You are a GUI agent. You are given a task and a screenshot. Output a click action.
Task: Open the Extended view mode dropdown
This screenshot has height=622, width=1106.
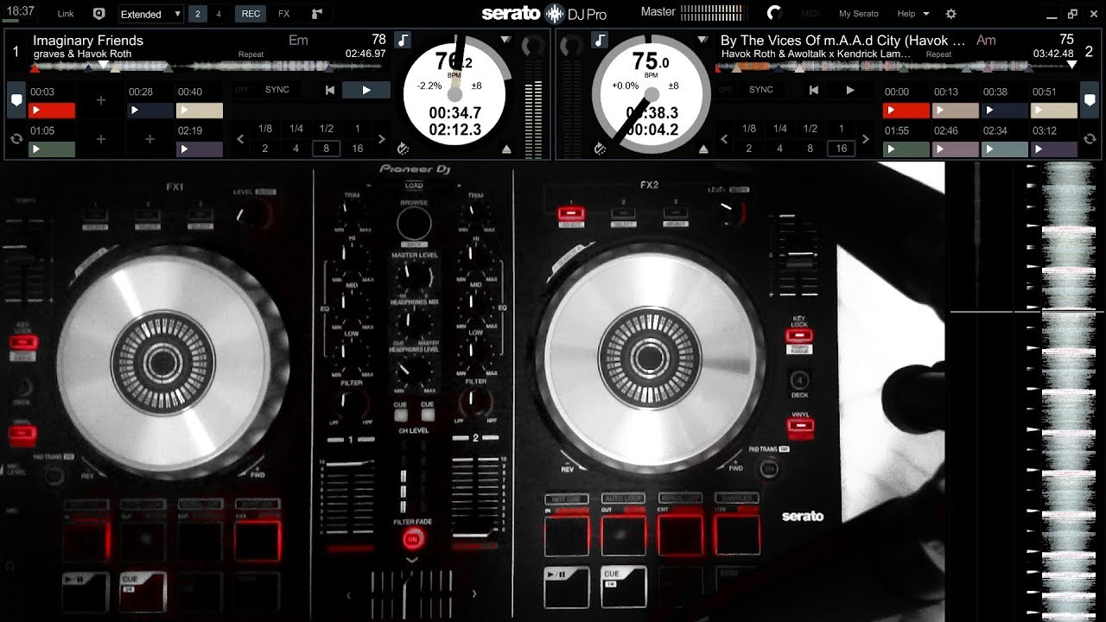pyautogui.click(x=150, y=14)
